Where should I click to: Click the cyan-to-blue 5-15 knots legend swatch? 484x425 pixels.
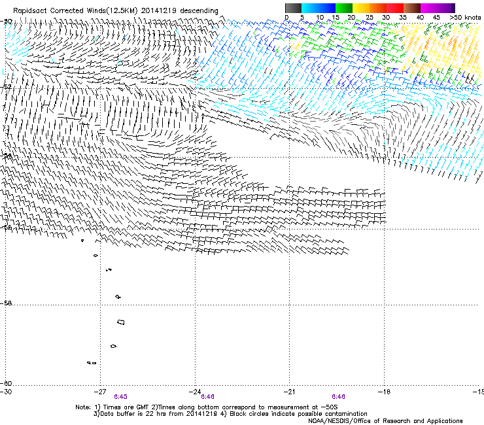coord(319,8)
